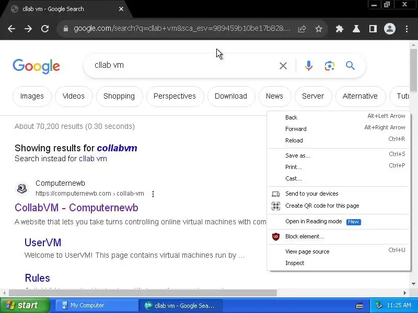This screenshot has height=313, width=418.
Task: Click the browser address bar URL
Action: [181, 29]
